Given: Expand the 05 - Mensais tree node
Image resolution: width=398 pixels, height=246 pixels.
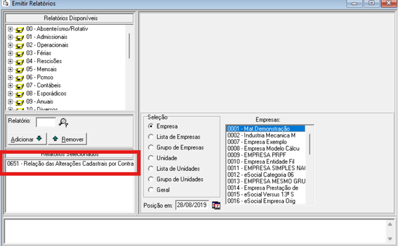Looking at the screenshot, I should click(10, 69).
